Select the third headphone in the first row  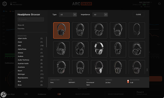click(99, 30)
